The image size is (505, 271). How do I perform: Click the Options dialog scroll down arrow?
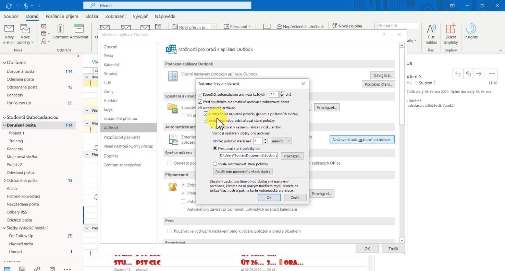click(x=402, y=241)
